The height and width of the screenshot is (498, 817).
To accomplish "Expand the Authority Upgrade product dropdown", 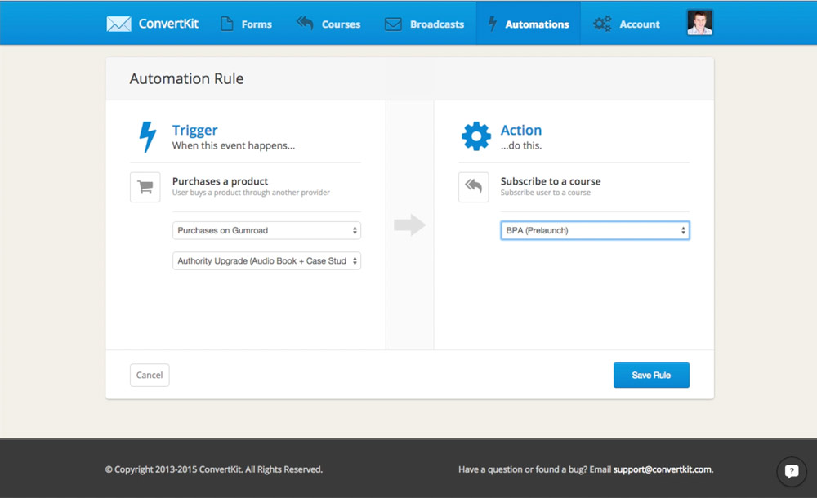I will [x=266, y=261].
